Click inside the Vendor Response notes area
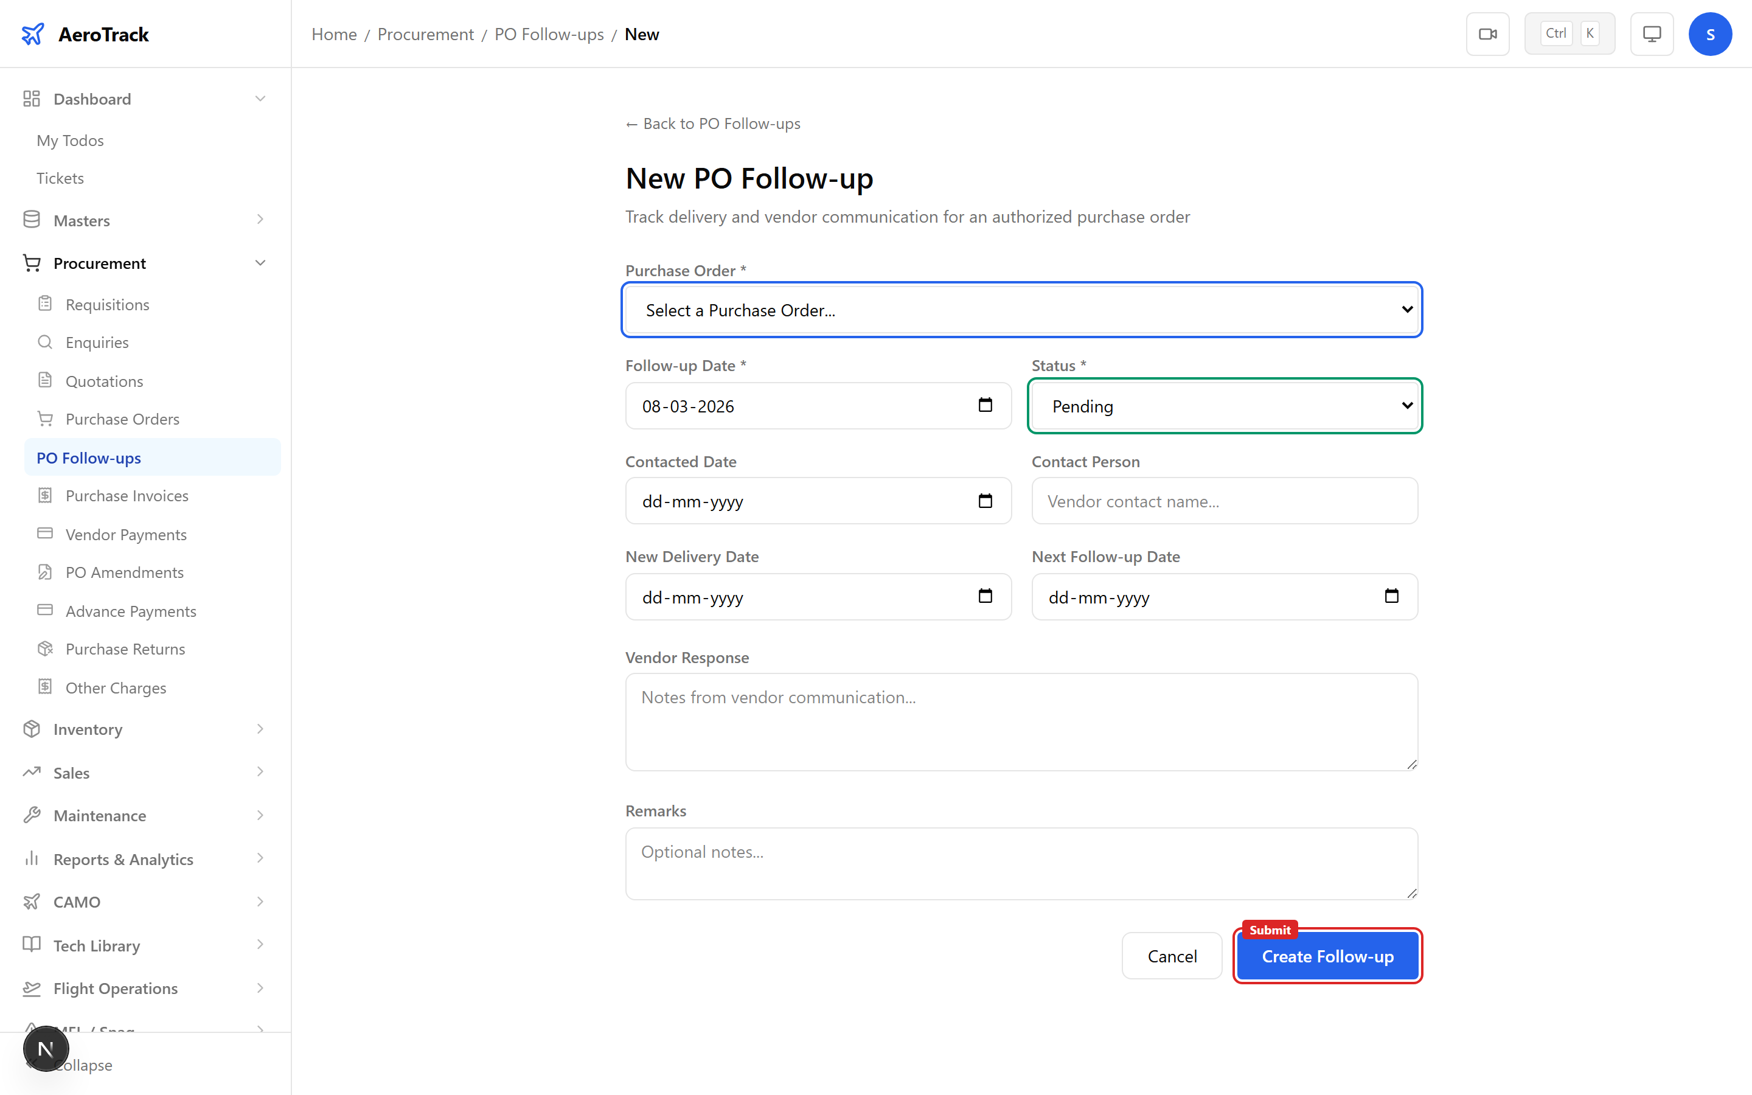The height and width of the screenshot is (1095, 1752). point(1020,722)
